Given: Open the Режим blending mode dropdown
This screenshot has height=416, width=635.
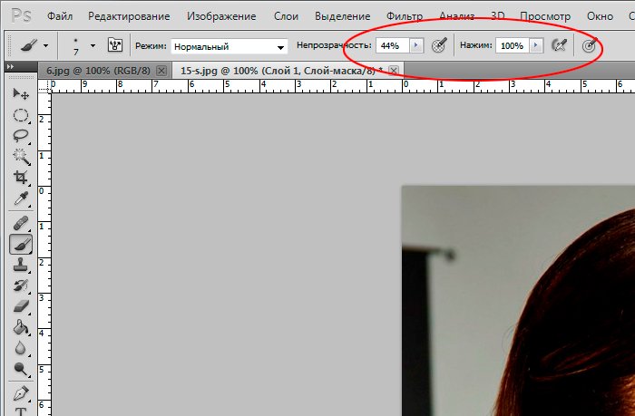Looking at the screenshot, I should point(229,46).
